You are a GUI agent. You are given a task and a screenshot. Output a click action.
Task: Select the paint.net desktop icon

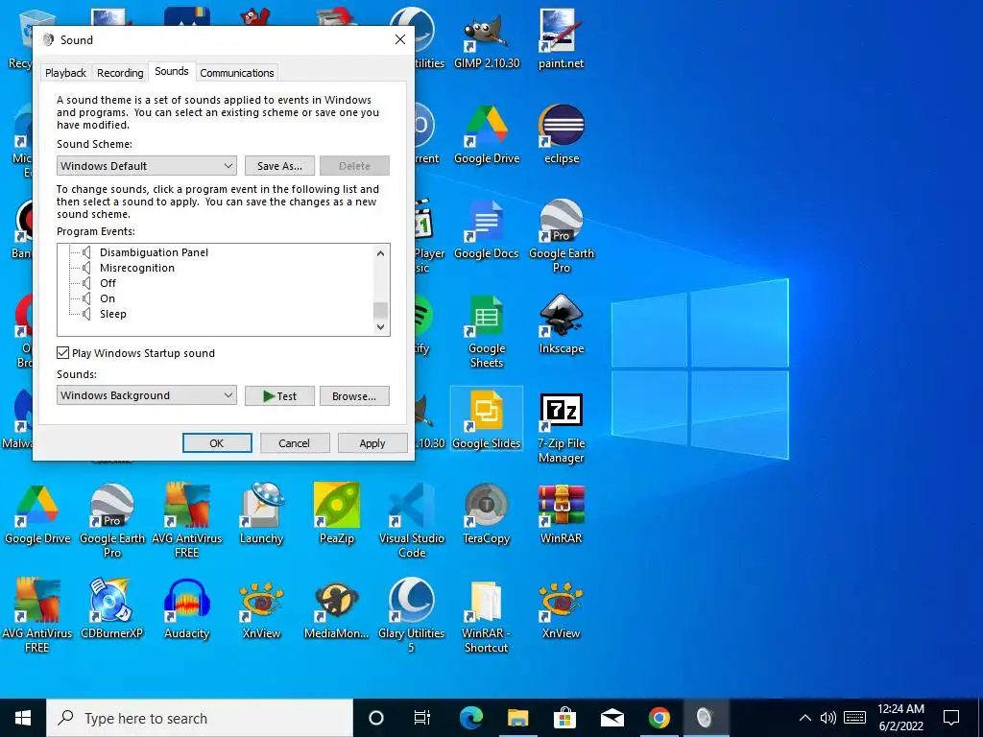click(561, 37)
